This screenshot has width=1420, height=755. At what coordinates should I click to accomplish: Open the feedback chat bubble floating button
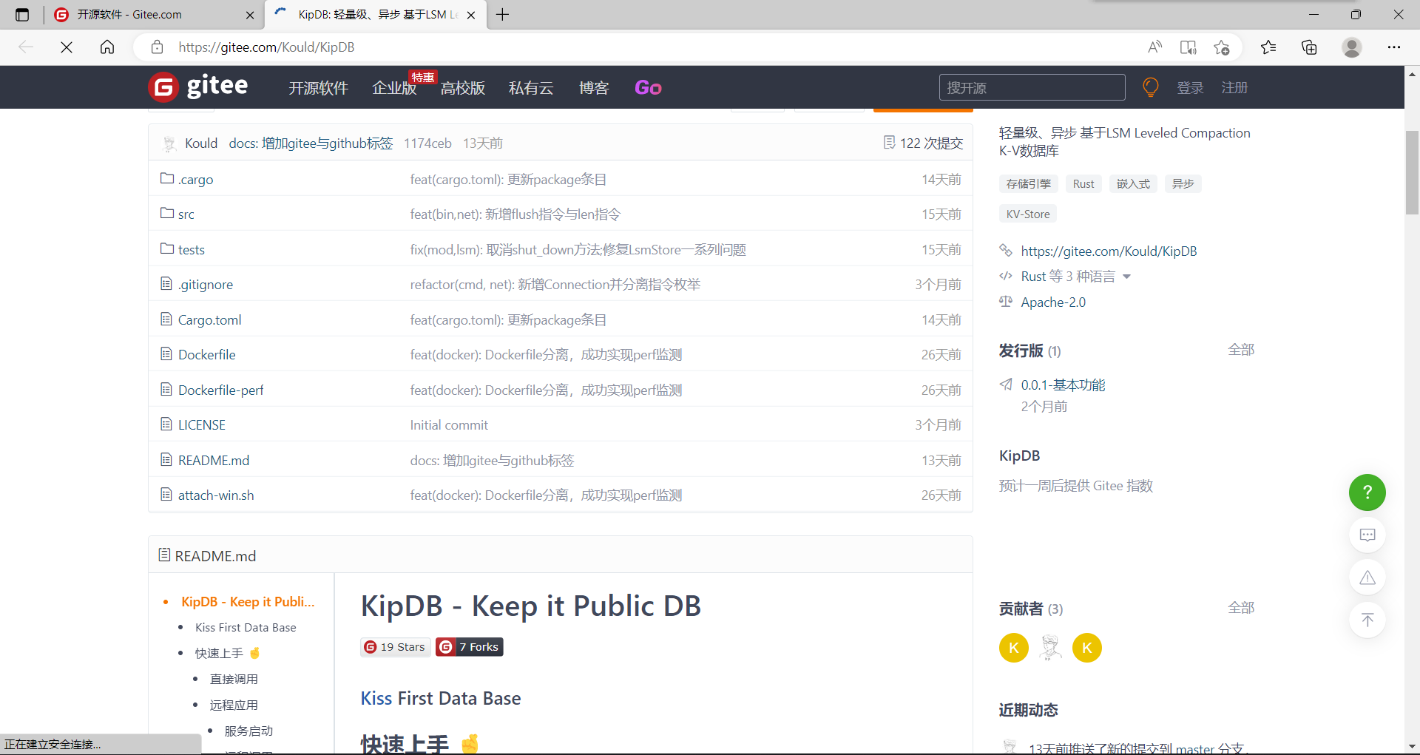click(1367, 535)
